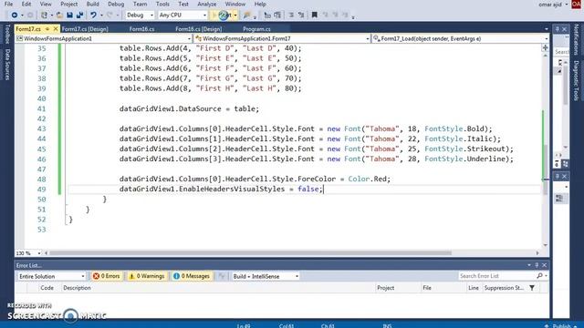Image resolution: width=584 pixels, height=328 pixels.
Task: Click the Error List search magnifier icon
Action: coord(539,276)
